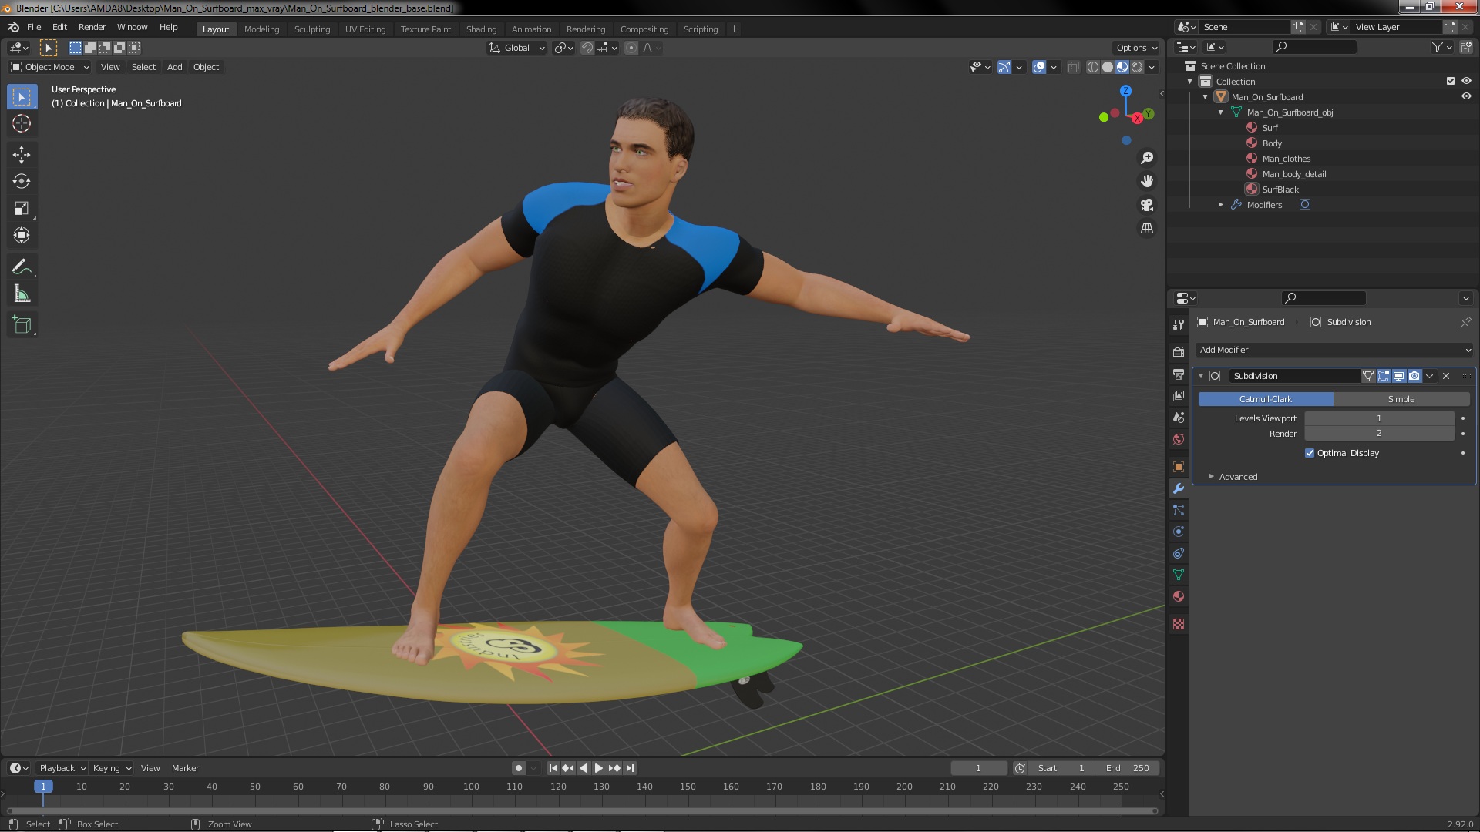Click frame 100 on the timeline
The width and height of the screenshot is (1480, 832).
click(471, 787)
